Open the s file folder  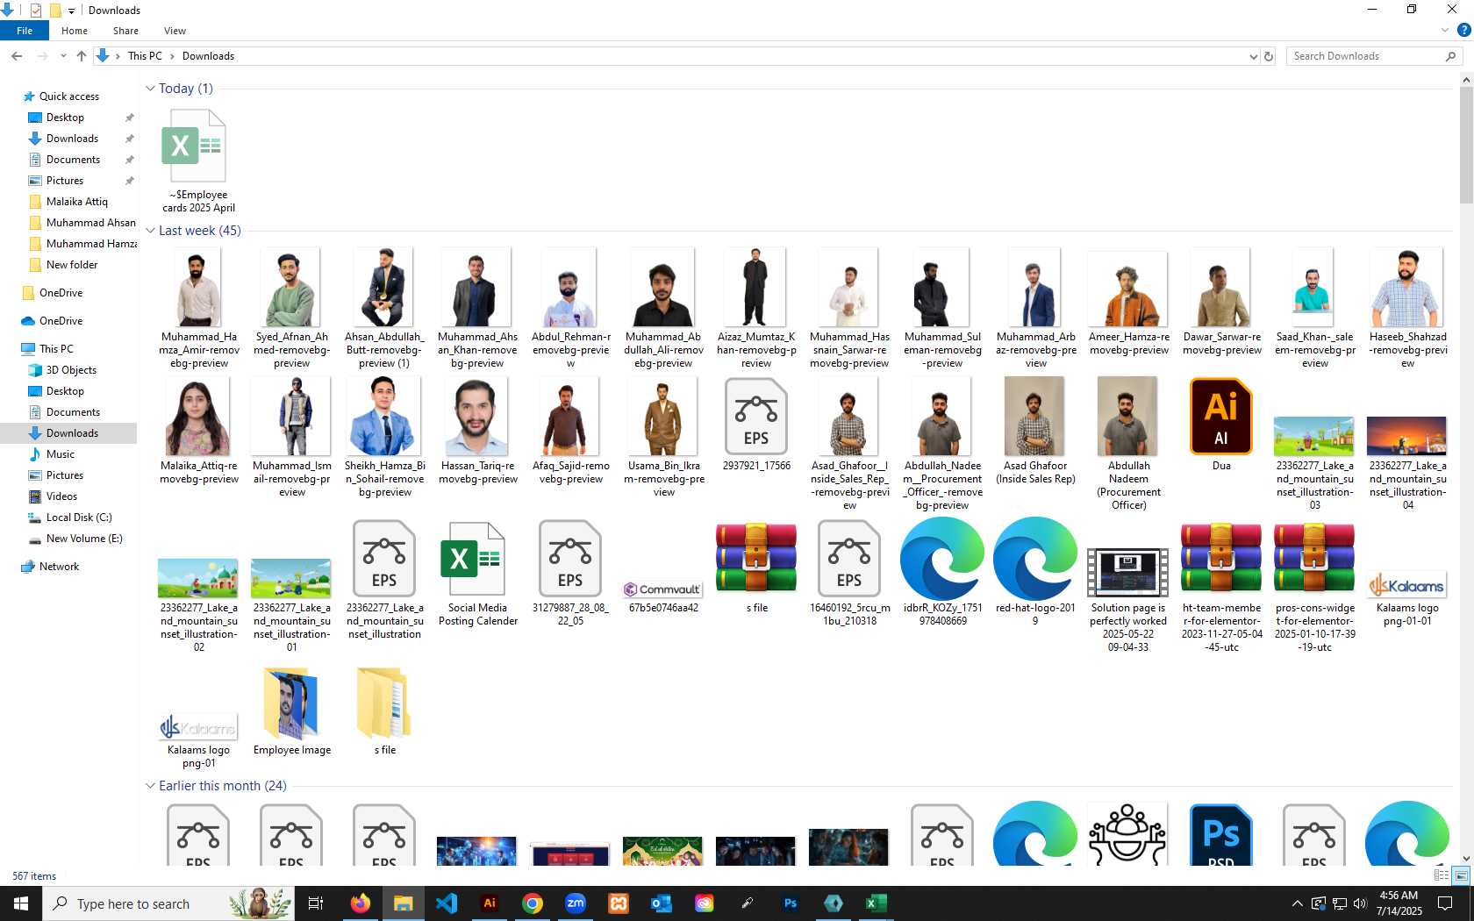point(384,710)
